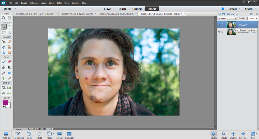This screenshot has height=139, width=259.
Task: Expand the Opacity slider dropdown arrow
Action: [x=256, y=18]
